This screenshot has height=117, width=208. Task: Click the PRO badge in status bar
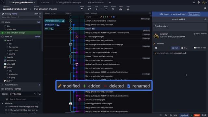point(197,115)
